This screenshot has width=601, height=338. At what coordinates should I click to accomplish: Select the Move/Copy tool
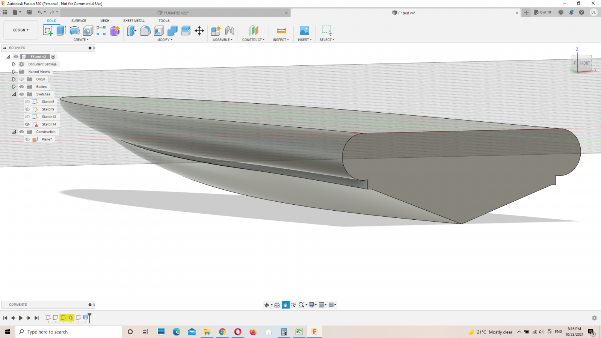(x=199, y=30)
